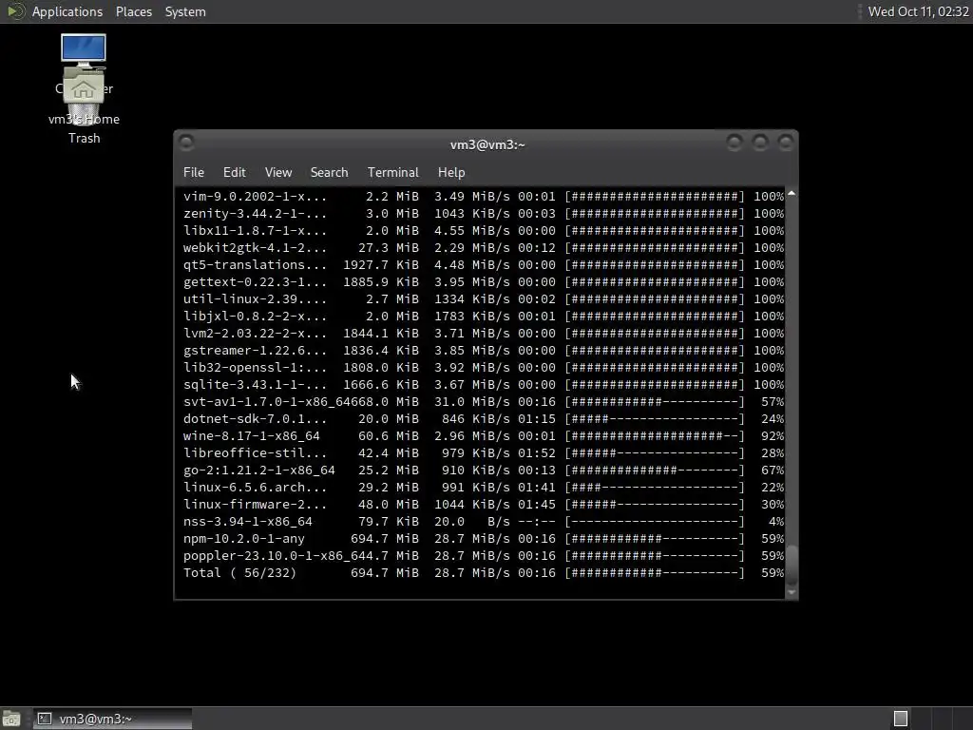Click the scrollbar down arrow in terminal

792,592
